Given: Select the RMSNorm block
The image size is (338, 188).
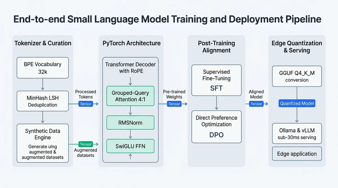Looking at the screenshot, I should point(130,122).
